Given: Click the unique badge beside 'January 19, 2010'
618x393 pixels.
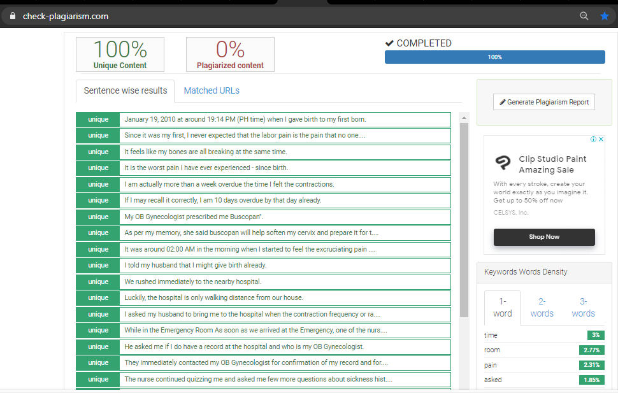Looking at the screenshot, I should (98, 120).
